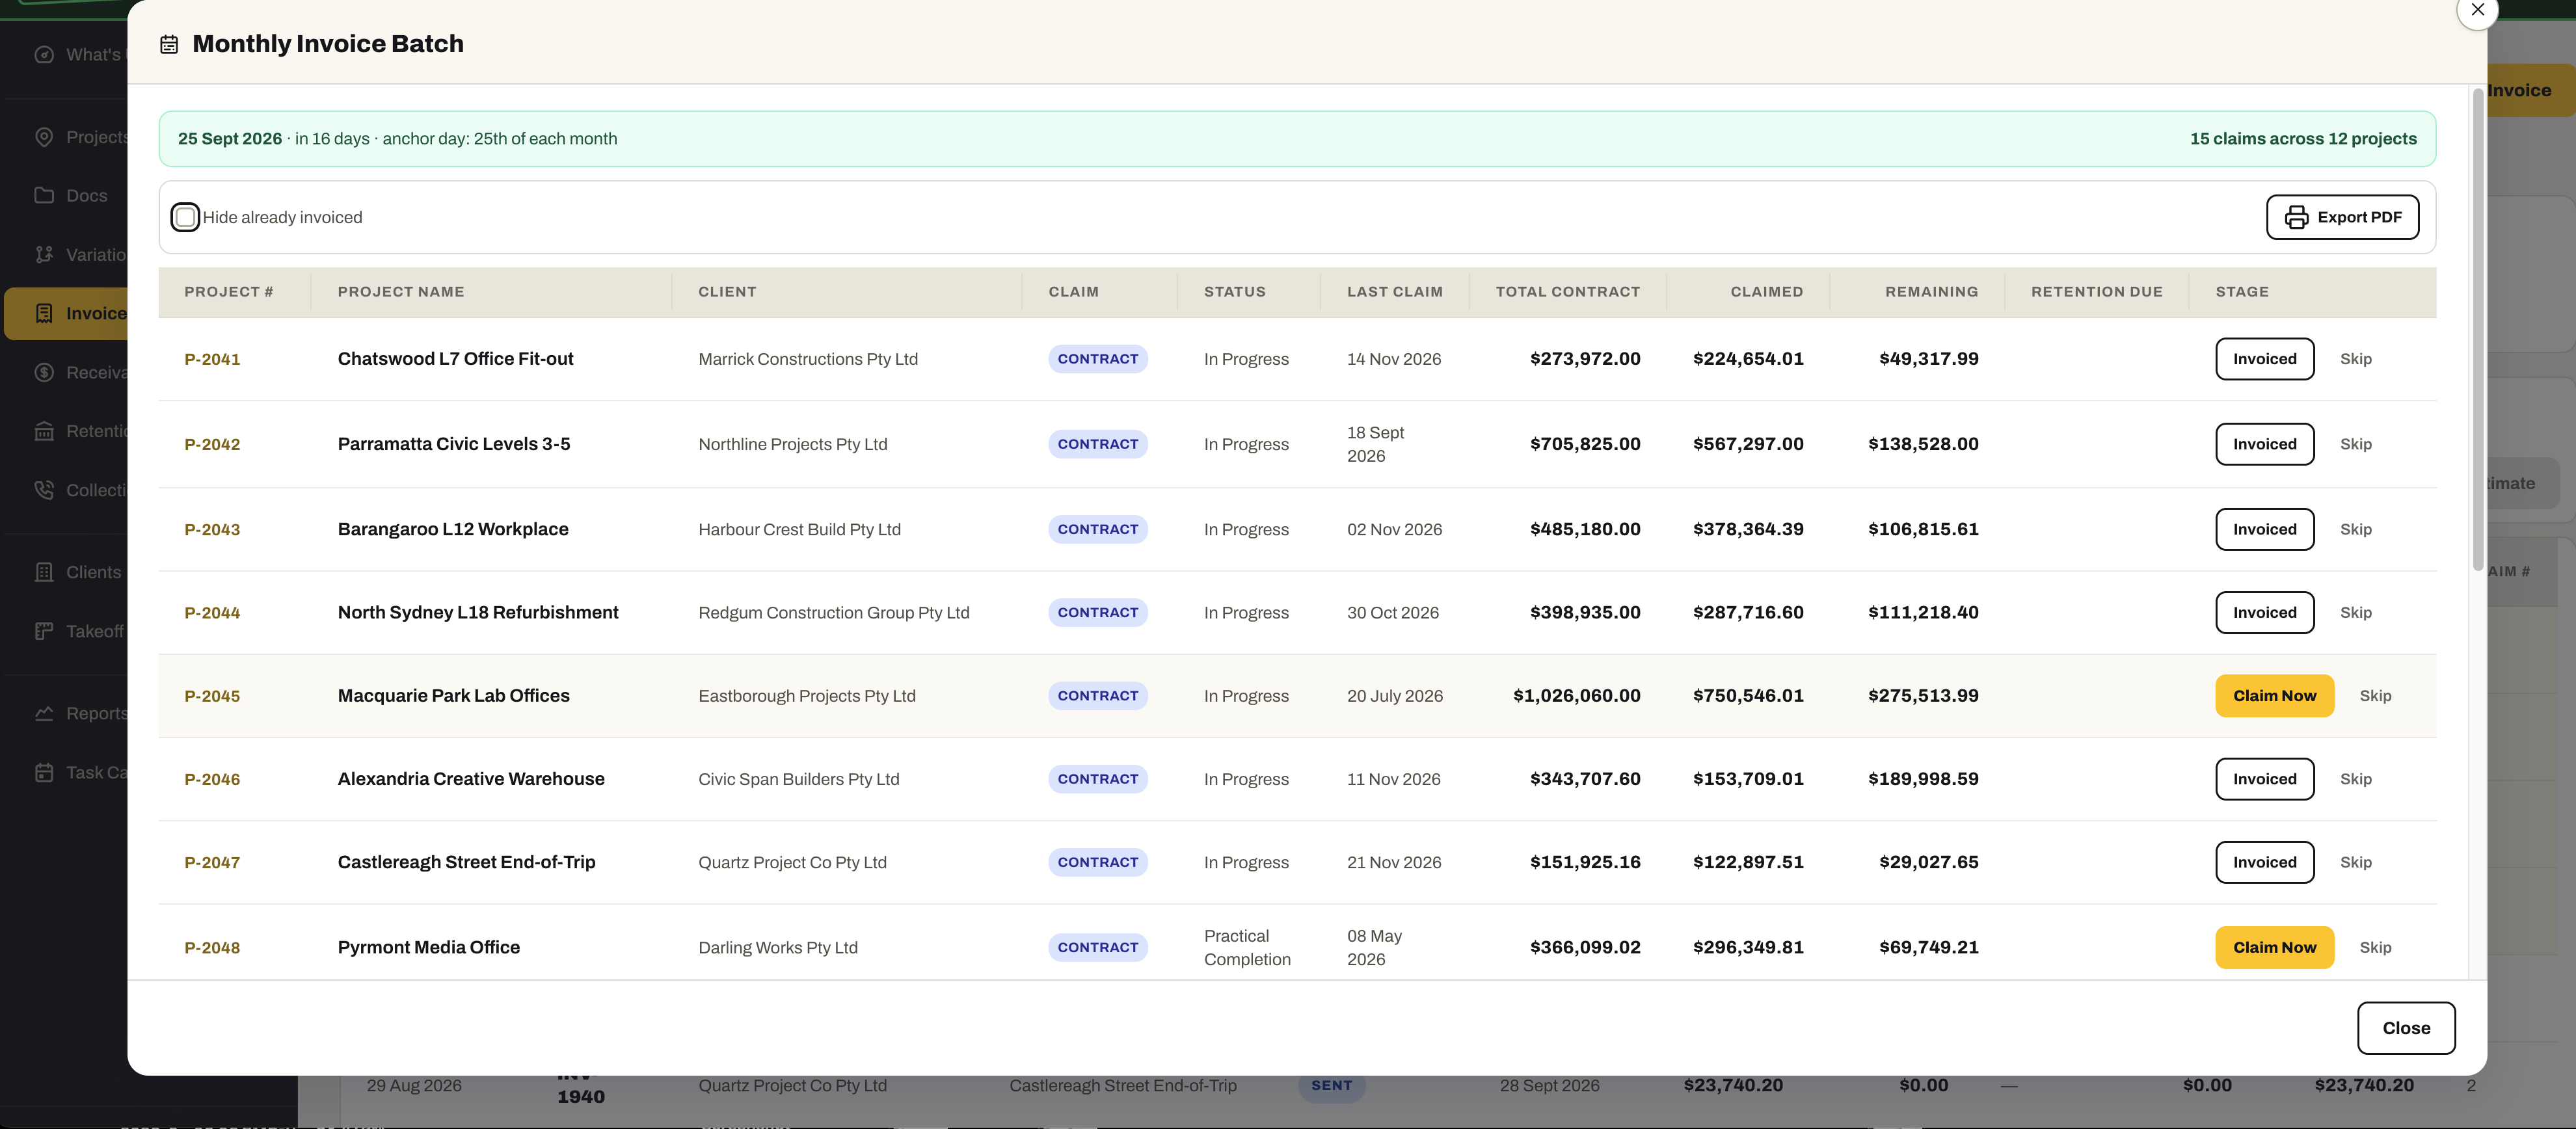Click claimed amount $567,297.00

point(1748,444)
